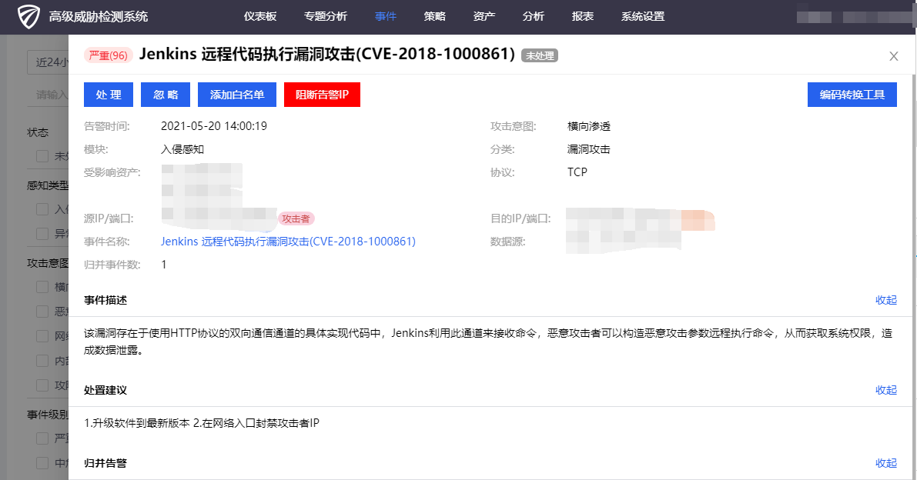Image resolution: width=917 pixels, height=480 pixels.
Task: Click the alarm time 2021-05-20 14:00:19
Action: pyautogui.click(x=214, y=126)
